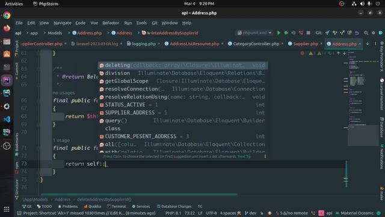Close the Address.php editor tab
The height and width of the screenshot is (217, 385).
[360, 44]
